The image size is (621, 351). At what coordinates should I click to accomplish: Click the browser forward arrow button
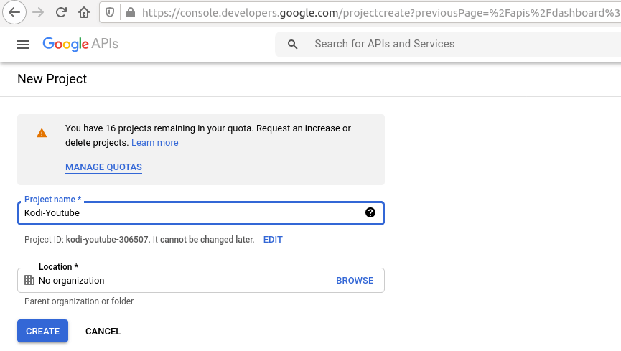(x=38, y=12)
